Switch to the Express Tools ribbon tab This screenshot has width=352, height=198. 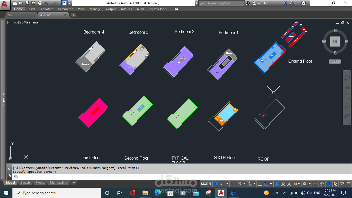(x=157, y=9)
